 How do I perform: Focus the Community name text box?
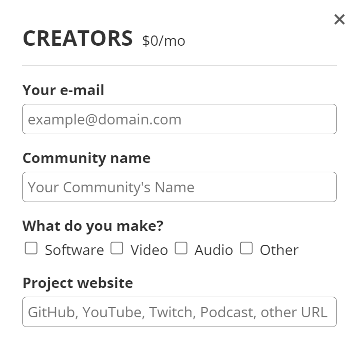point(179,187)
